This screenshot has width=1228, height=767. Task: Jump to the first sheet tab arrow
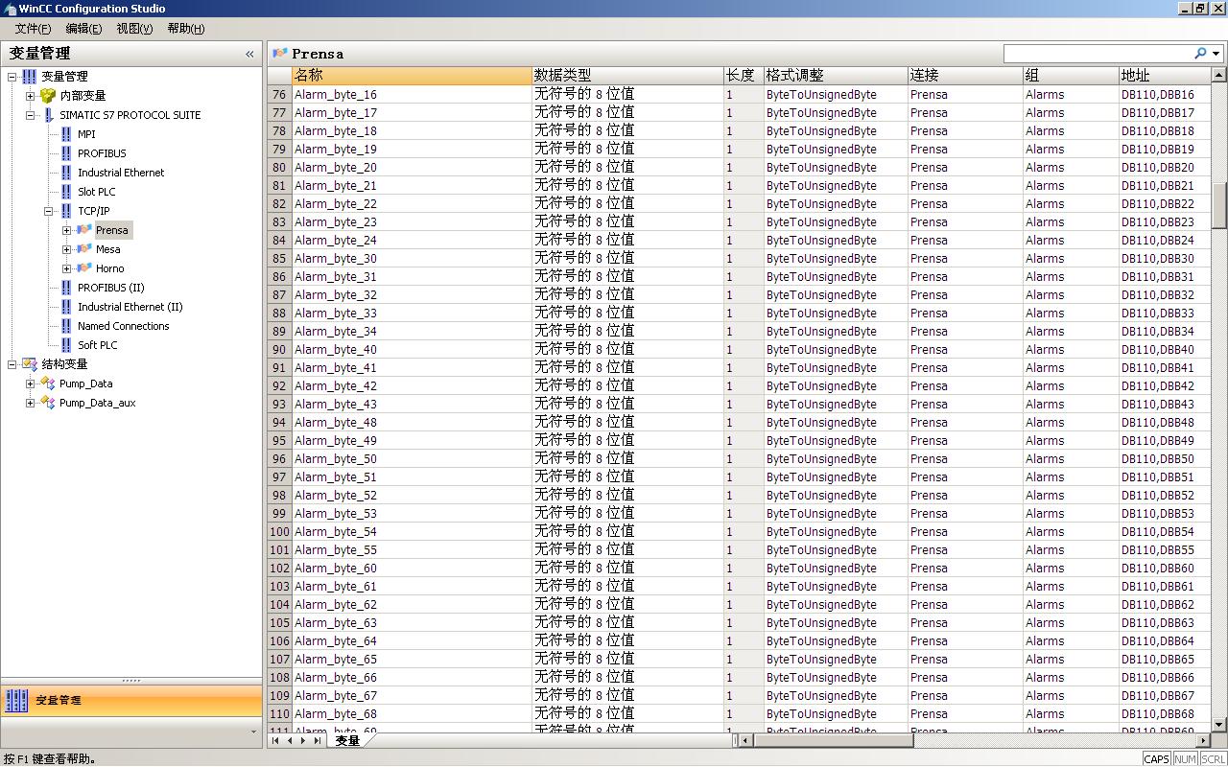click(x=275, y=740)
